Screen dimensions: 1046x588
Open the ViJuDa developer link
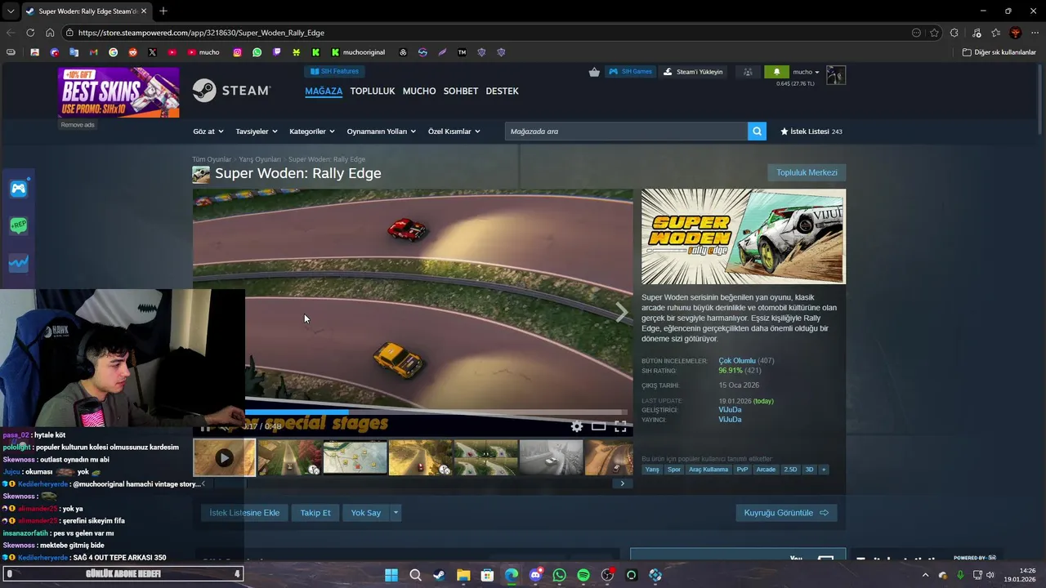click(x=730, y=410)
